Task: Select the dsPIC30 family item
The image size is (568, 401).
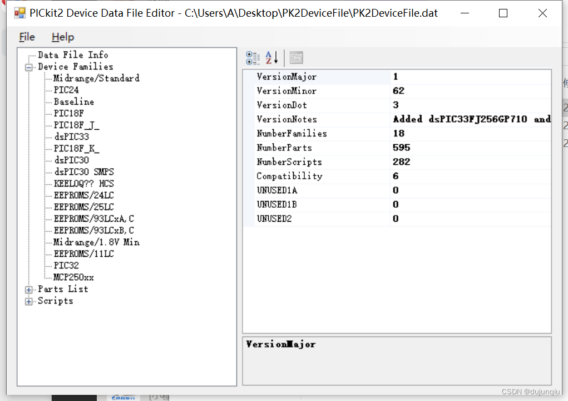Action: (x=72, y=160)
